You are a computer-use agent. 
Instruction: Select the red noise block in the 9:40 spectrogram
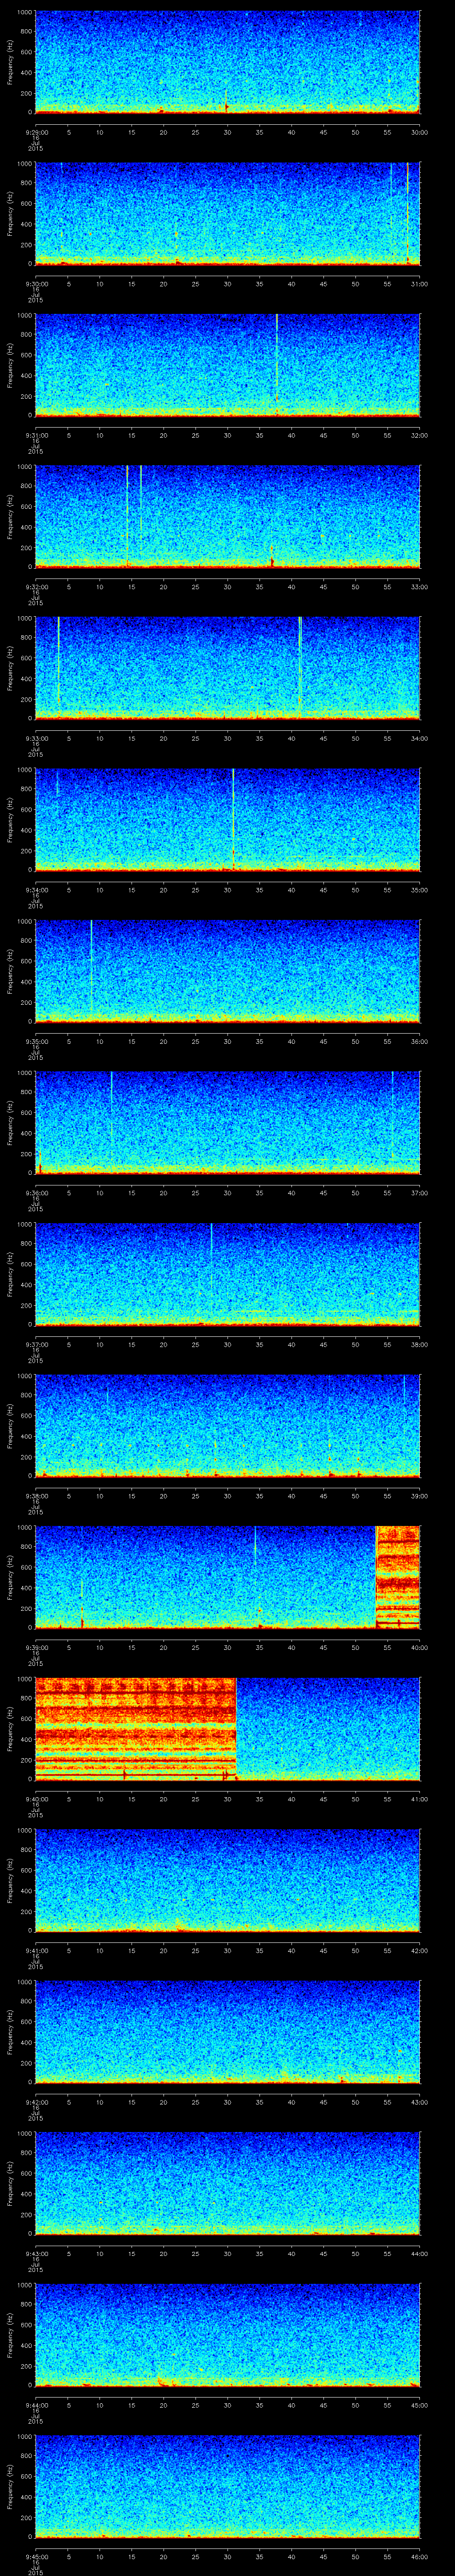135,1728
